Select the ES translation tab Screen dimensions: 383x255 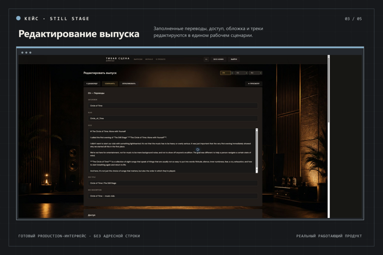point(239,73)
